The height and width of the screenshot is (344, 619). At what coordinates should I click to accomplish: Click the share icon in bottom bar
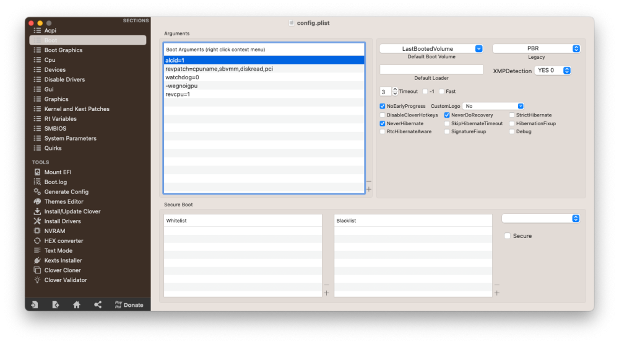pyautogui.click(x=98, y=305)
